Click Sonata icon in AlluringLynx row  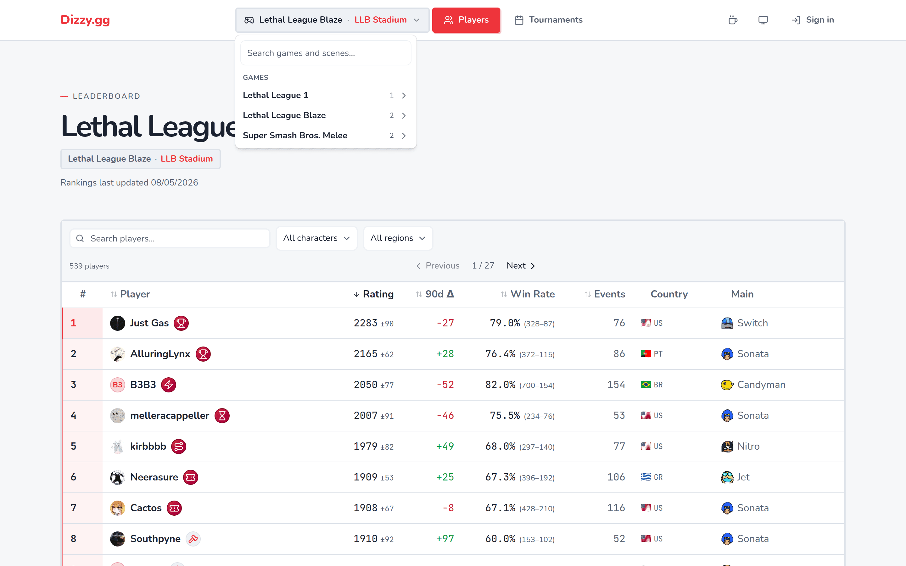[727, 354]
